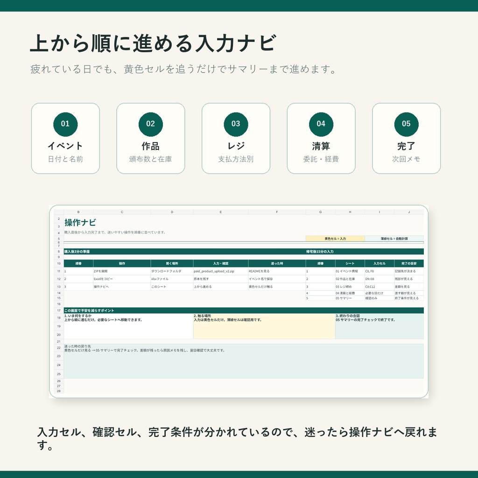Image resolution: width=478 pixels, height=478 pixels.
Task: Click the cell 記録先が決まる
Action: point(409,271)
